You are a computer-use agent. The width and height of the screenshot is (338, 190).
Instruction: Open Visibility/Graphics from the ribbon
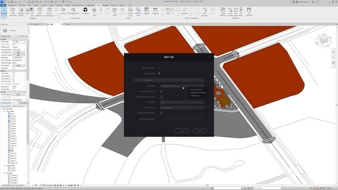pos(21,12)
